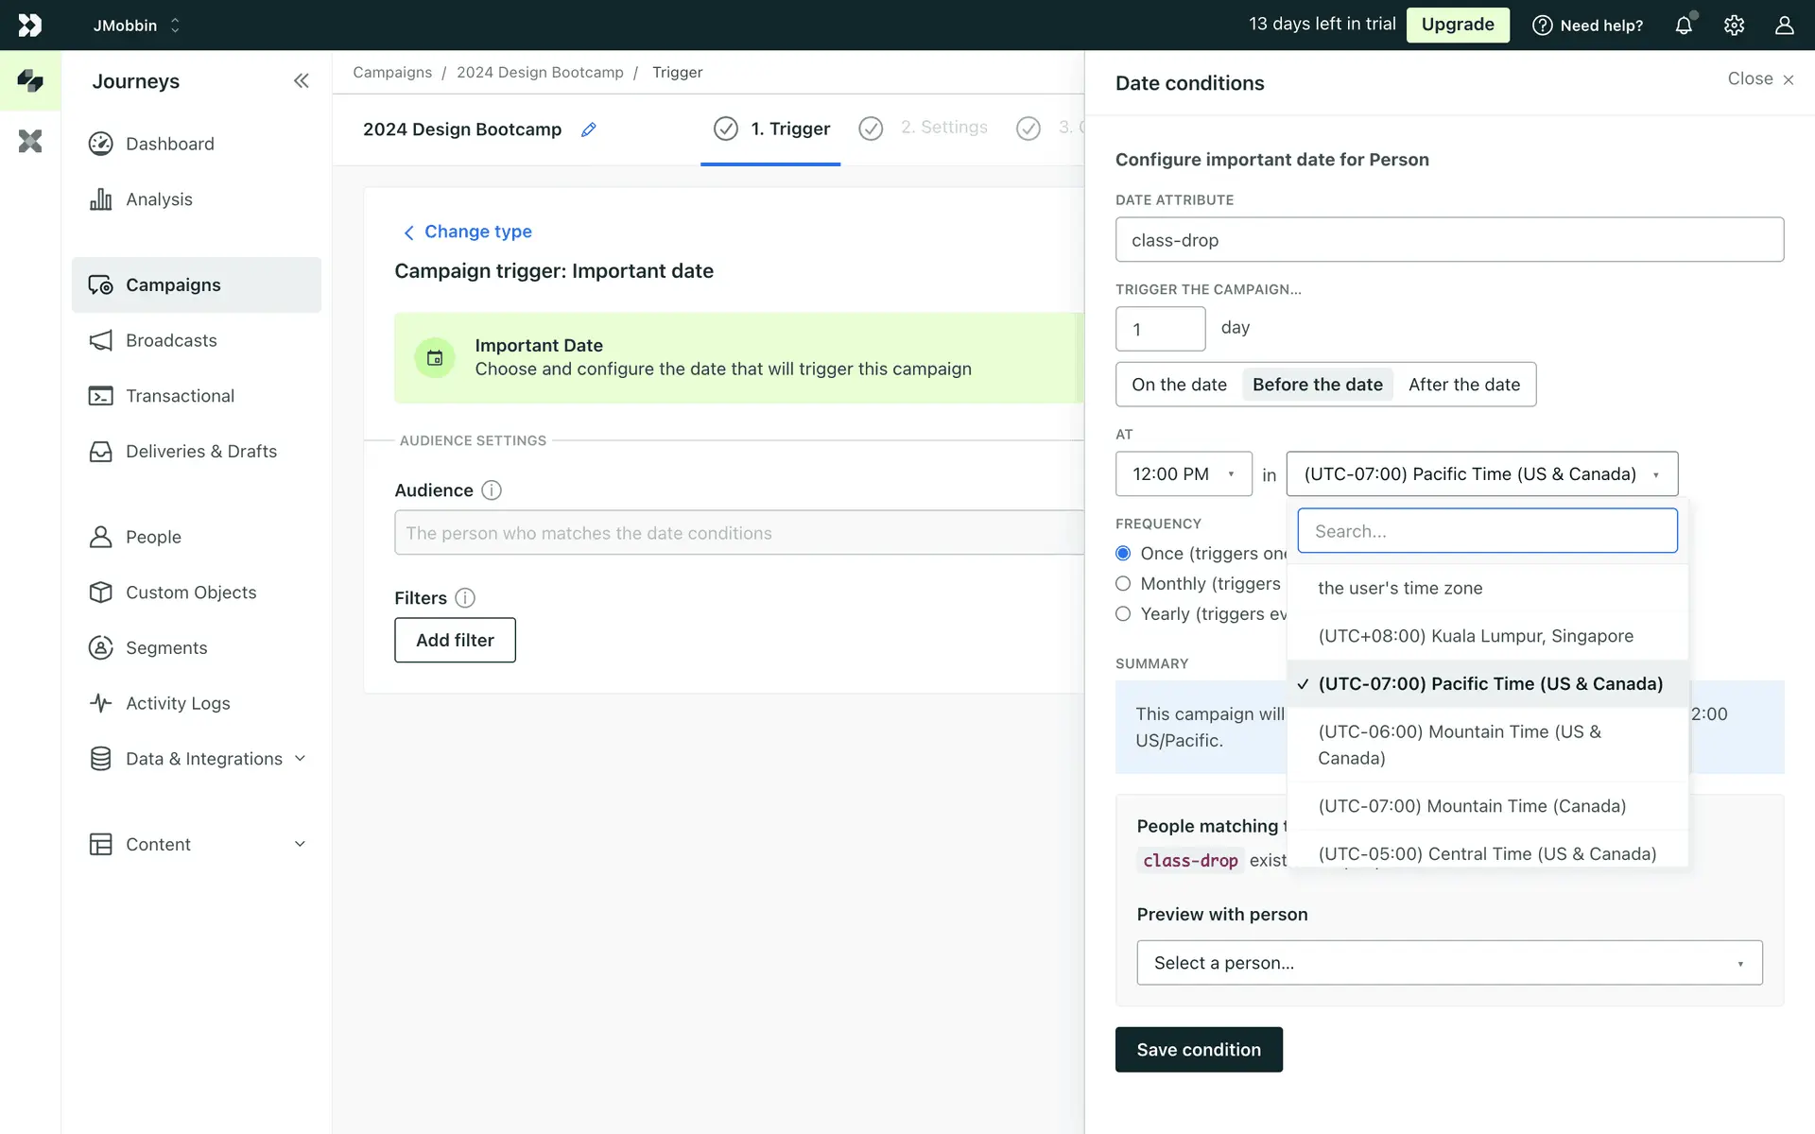
Task: Click the time zone Search field
Action: [1487, 531]
